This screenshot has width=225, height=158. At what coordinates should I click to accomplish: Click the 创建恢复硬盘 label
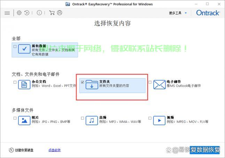click(x=24, y=150)
